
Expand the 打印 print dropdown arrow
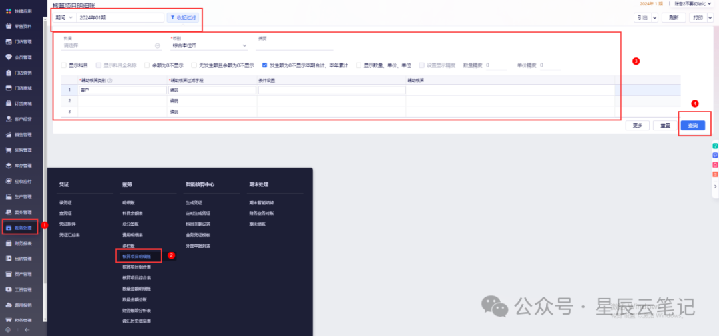point(710,17)
